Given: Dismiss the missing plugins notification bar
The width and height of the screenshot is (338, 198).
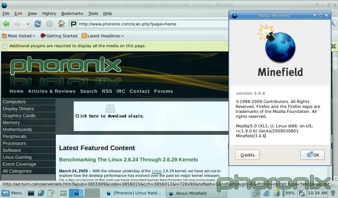Looking at the screenshot, I should [x=333, y=46].
